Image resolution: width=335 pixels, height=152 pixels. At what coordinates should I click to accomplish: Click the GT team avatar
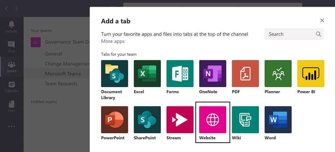pyautogui.click(x=36, y=42)
